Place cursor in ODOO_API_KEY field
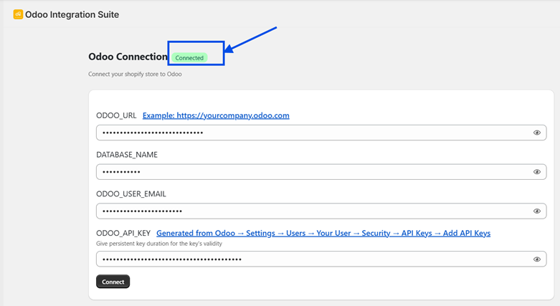This screenshot has width=560, height=306. pyautogui.click(x=308, y=259)
